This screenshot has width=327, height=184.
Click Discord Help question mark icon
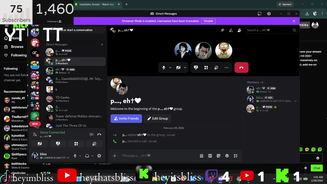tap(269, 14)
